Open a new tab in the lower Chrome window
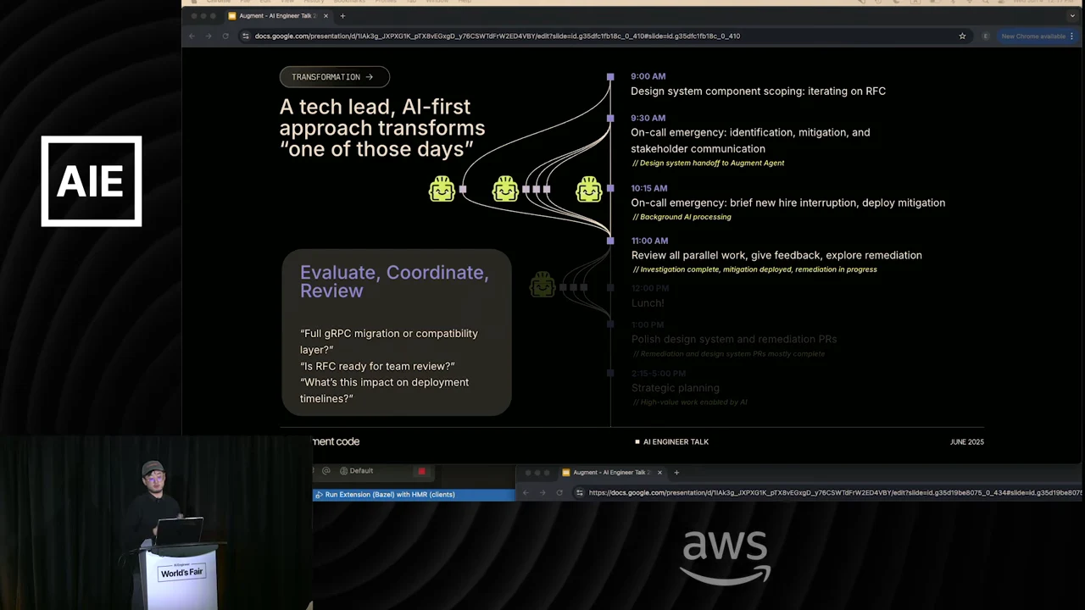 676,473
